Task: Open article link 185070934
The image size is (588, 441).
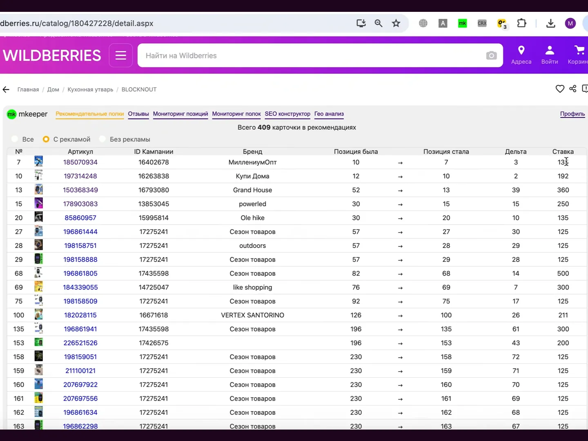Action: [x=80, y=162]
